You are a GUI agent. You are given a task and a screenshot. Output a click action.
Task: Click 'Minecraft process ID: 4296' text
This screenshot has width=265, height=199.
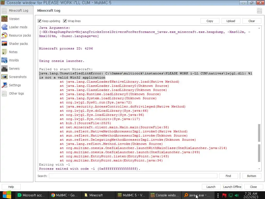click(x=66, y=48)
